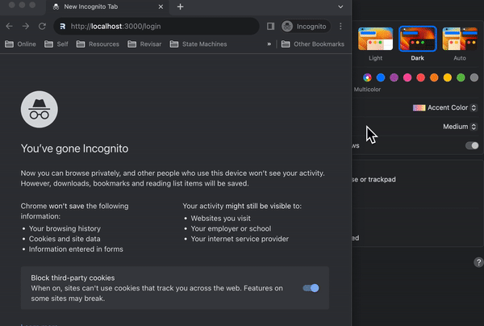Select the Dark appearance thumbnail
This screenshot has height=326, width=484.
pos(417,39)
